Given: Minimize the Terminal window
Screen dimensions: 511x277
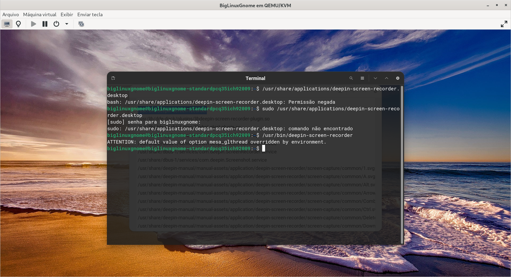Looking at the screenshot, I should [x=375, y=78].
